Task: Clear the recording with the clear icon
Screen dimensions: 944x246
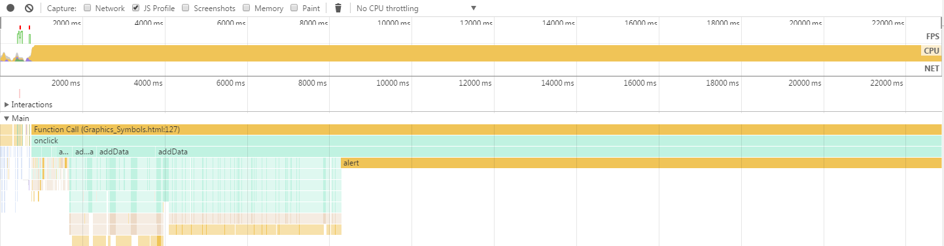Action: 29,9
